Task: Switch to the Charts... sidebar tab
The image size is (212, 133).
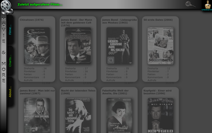Action: 10,61
